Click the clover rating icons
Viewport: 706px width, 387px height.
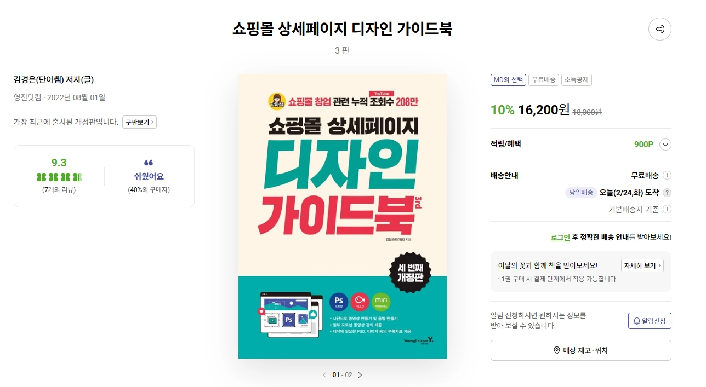(59, 177)
